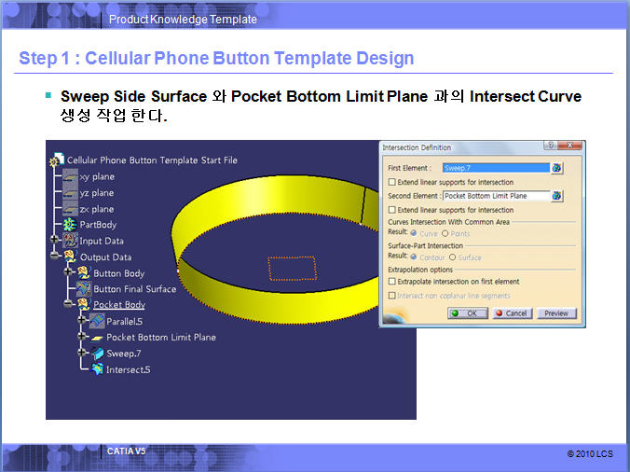
Task: Click the Sweep.7 surface icon
Action: (x=97, y=354)
